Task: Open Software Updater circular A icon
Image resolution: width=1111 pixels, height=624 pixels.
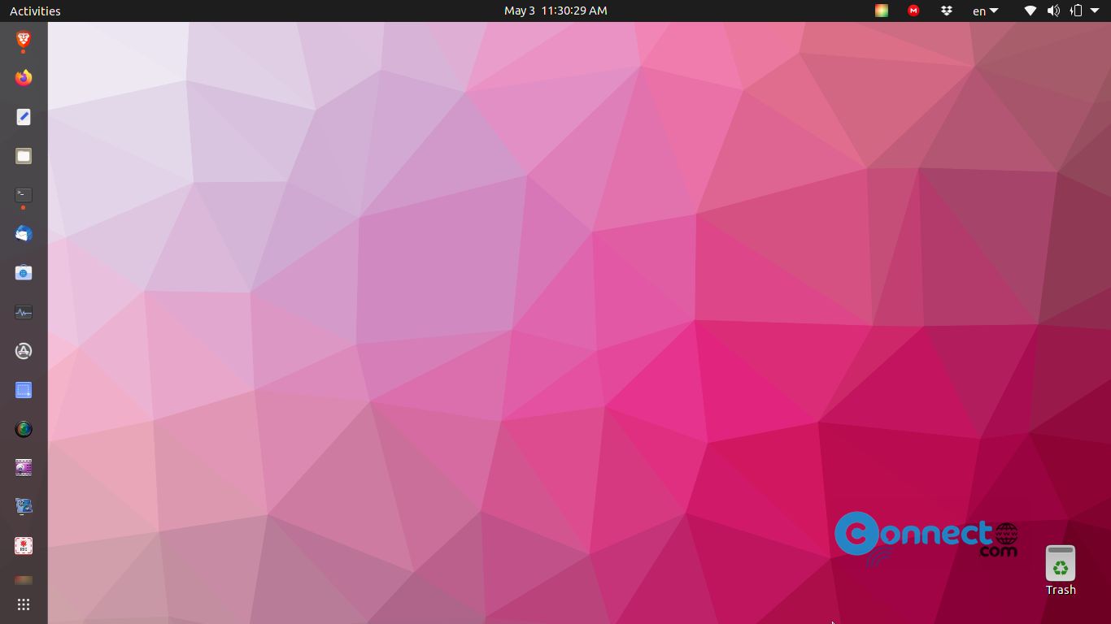Action: [24, 351]
